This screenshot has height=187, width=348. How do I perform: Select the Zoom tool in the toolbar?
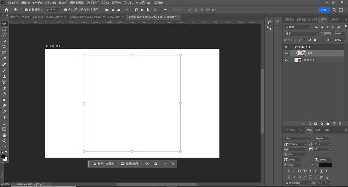tap(4, 141)
